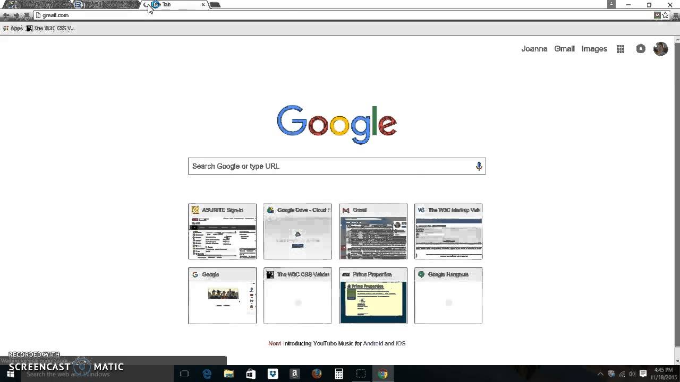Viewport: 680px width, 382px height.
Task: Click the page scrollbar up arrow
Action: coord(676,39)
